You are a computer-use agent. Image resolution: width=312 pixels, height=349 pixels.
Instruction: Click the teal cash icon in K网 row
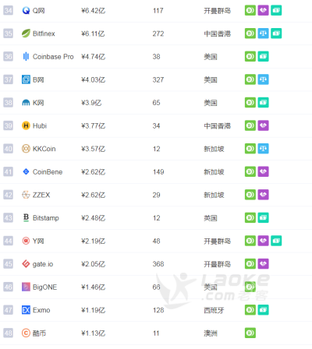(x=263, y=102)
